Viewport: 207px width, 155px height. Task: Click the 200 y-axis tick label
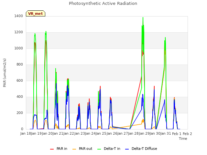point(20,113)
